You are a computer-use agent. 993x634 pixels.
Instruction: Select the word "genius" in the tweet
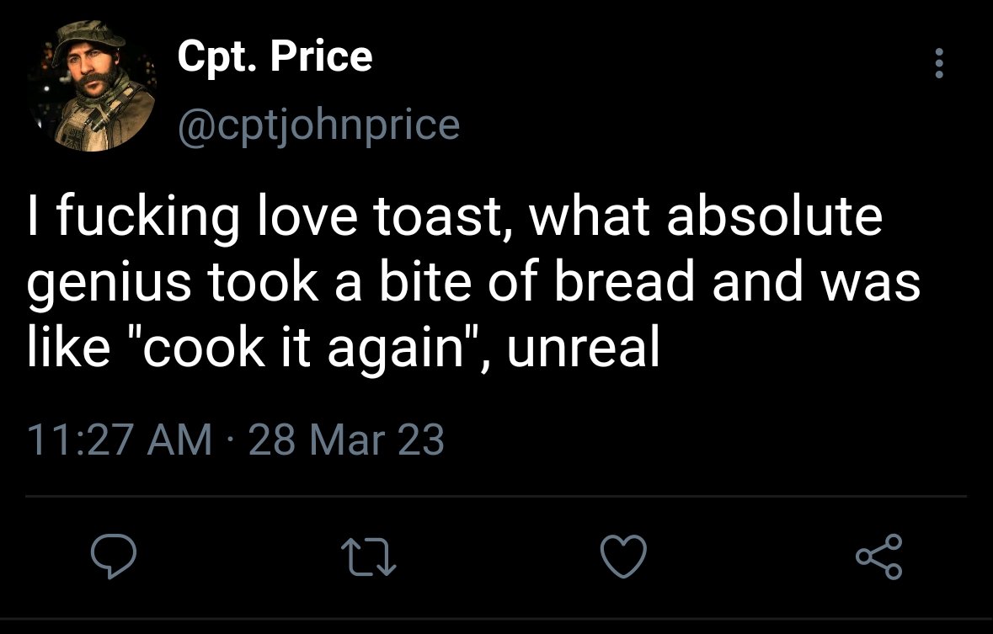point(109,283)
